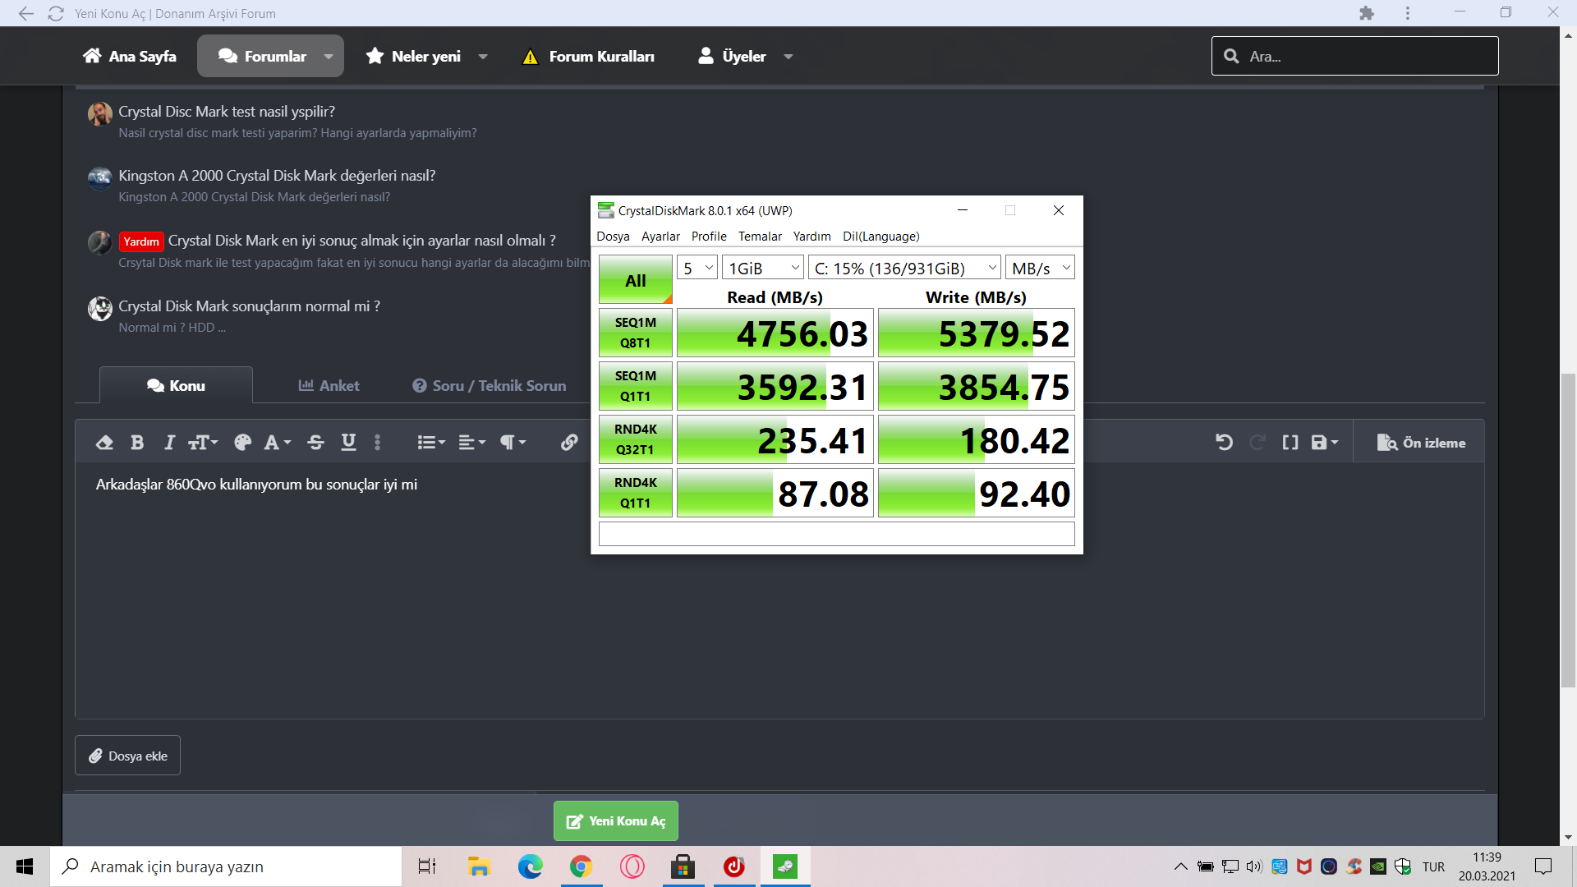Expand the 1GiB test size dropdown
The height and width of the screenshot is (887, 1577).
tap(763, 268)
